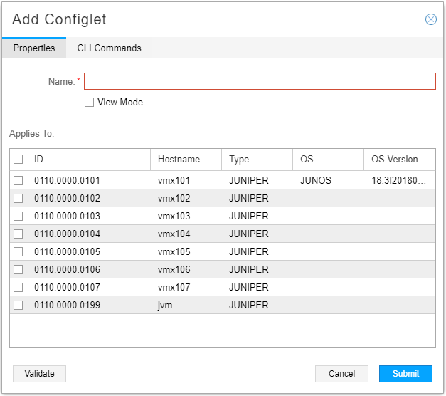
Task: Sort by the Hostname column header
Action: [x=179, y=160]
